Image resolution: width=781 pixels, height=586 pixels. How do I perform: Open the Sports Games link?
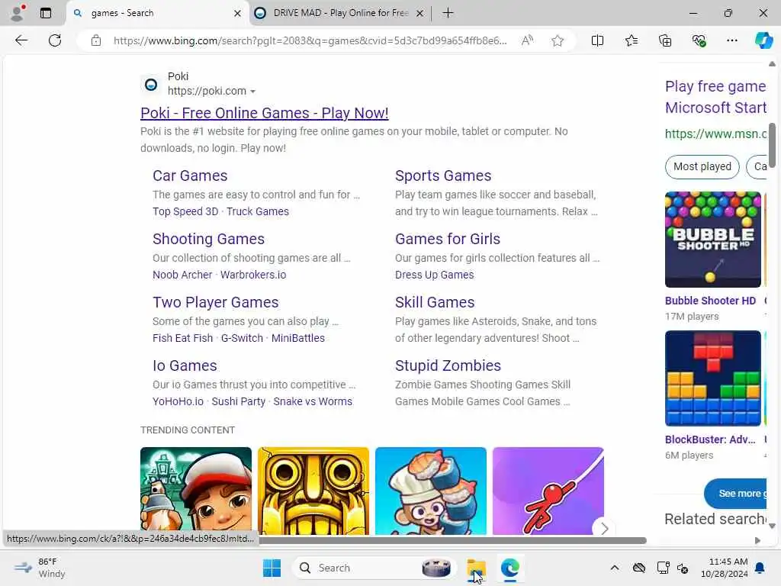[x=443, y=175]
